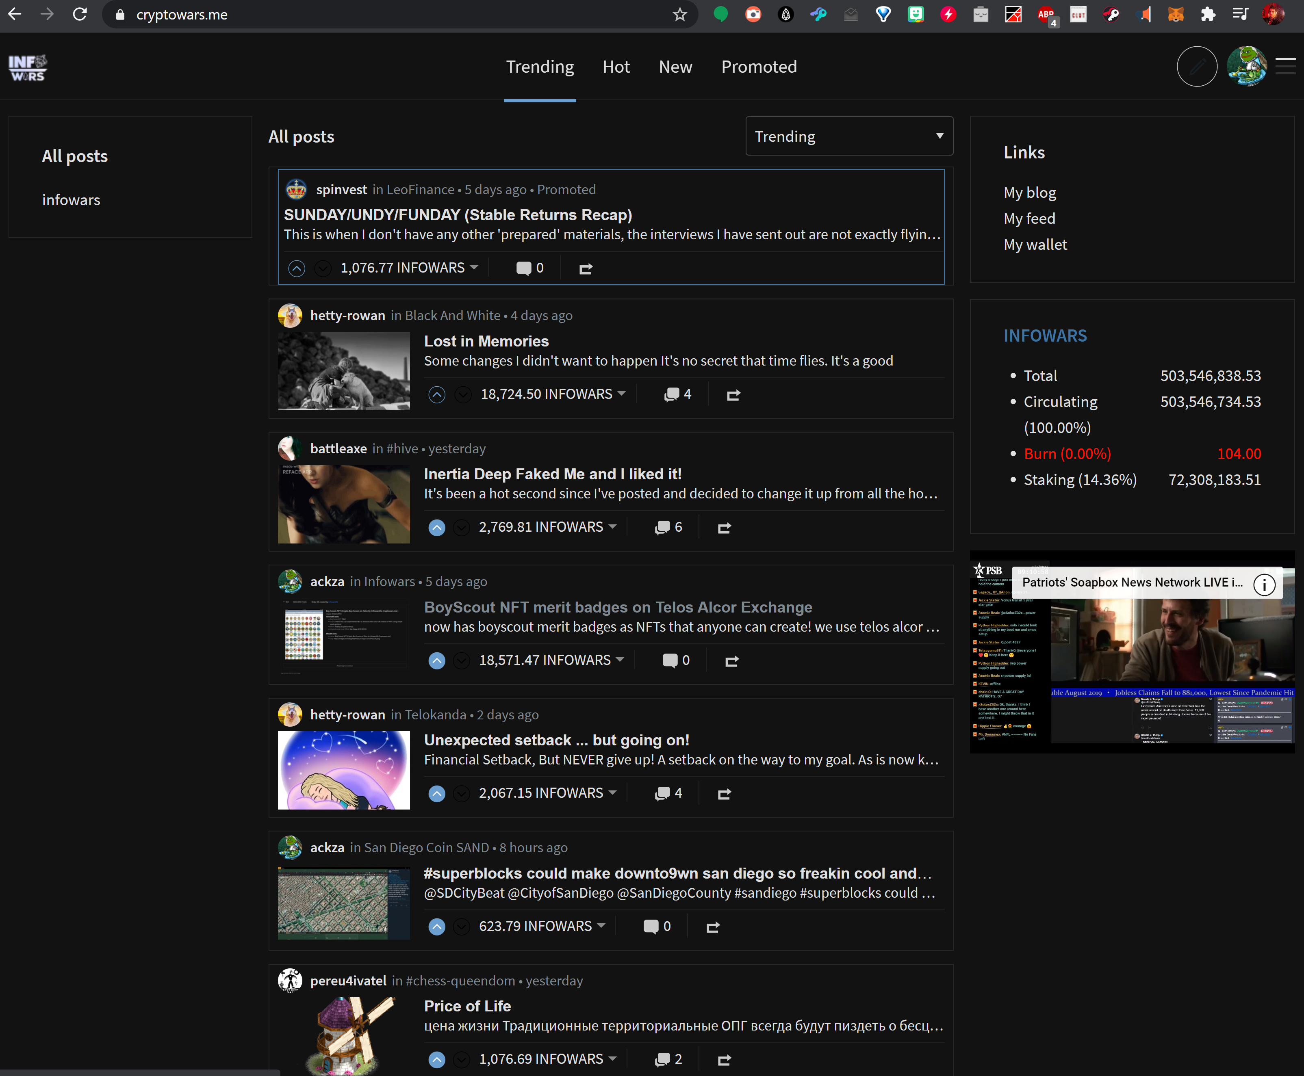Viewport: 1304px width, 1076px height.
Task: Reblog the Price of Life post
Action: 724,1059
